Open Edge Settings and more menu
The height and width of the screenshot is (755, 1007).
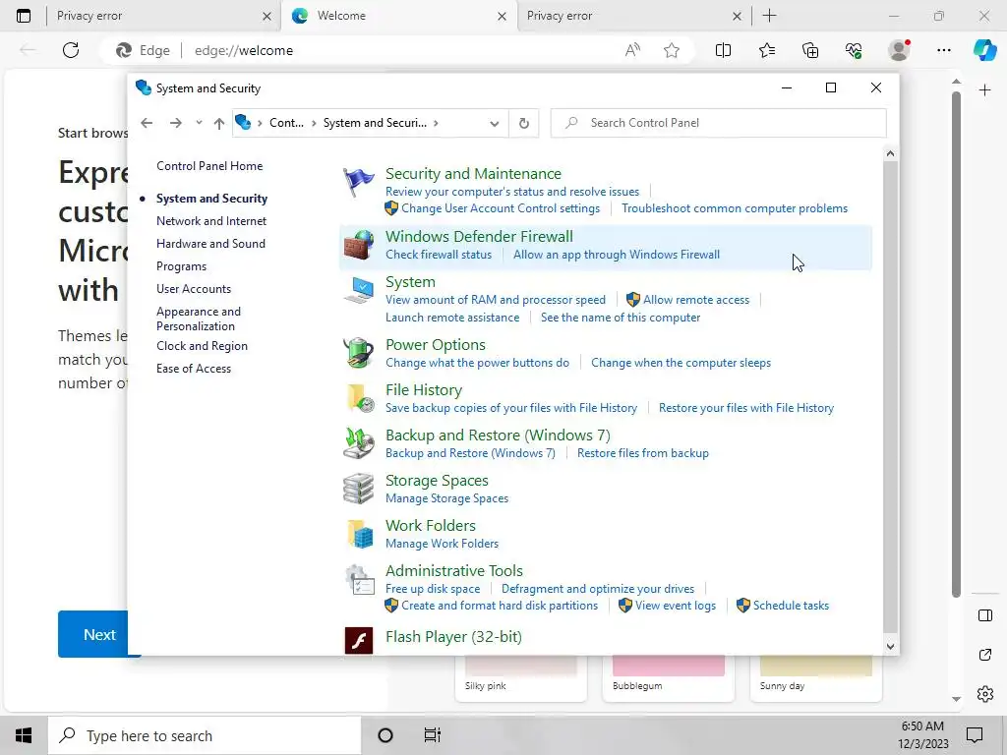(943, 50)
